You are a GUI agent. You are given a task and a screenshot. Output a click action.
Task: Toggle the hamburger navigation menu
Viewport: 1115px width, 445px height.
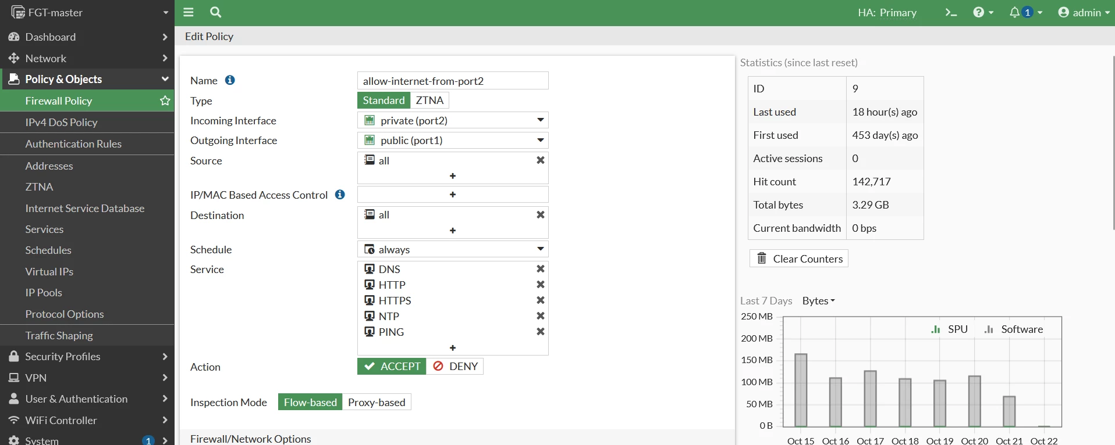188,12
